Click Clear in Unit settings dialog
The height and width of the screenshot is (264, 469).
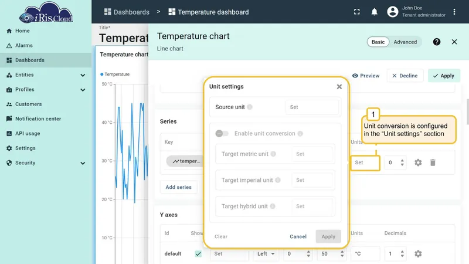(221, 236)
